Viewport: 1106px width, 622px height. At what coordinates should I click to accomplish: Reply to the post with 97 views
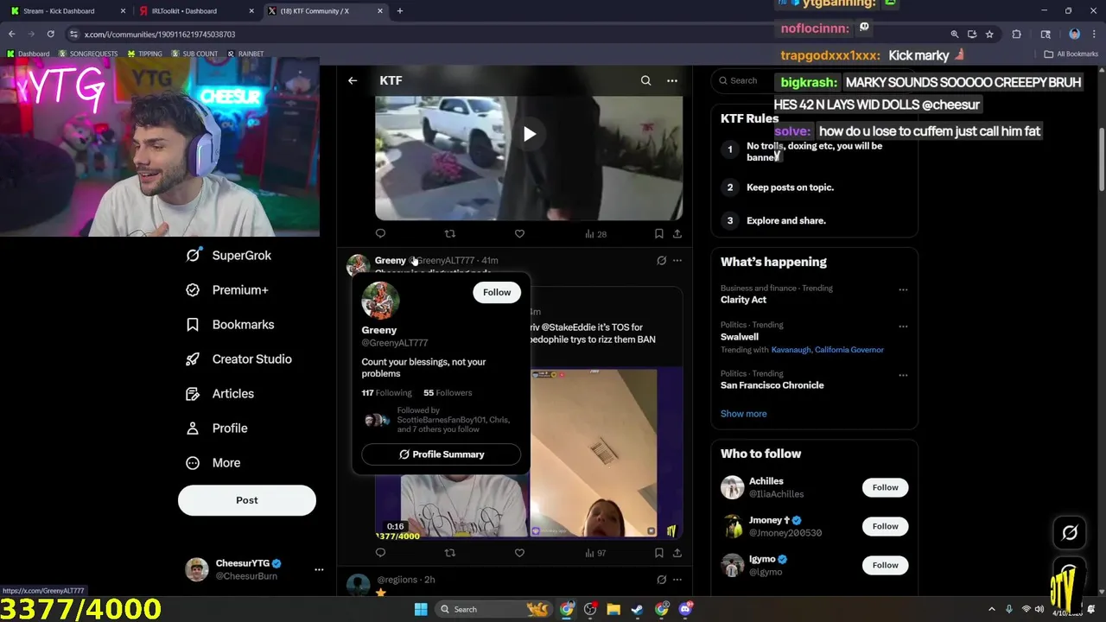pyautogui.click(x=380, y=553)
